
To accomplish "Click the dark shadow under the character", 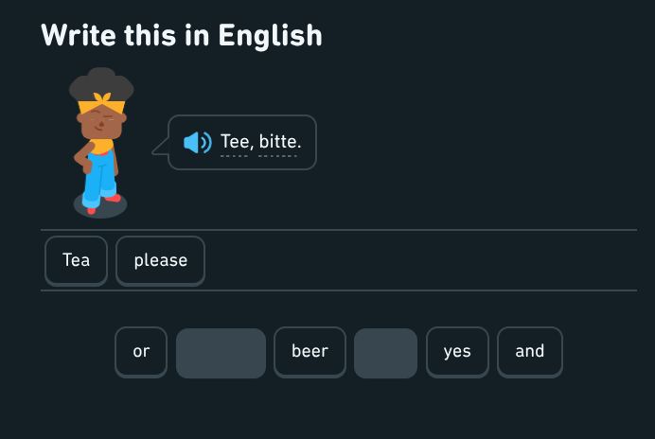I will click(99, 206).
